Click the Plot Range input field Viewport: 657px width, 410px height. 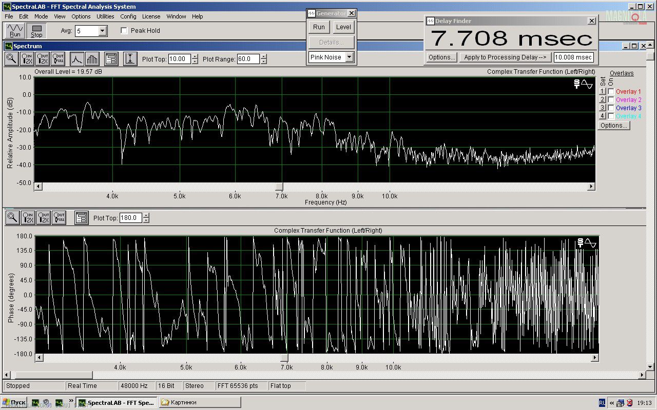click(x=248, y=59)
